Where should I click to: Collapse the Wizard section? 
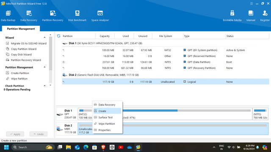coord(44,38)
